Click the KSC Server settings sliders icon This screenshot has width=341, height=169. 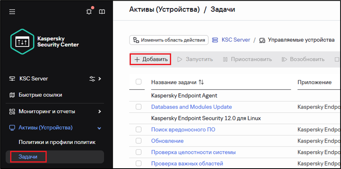tap(92, 79)
